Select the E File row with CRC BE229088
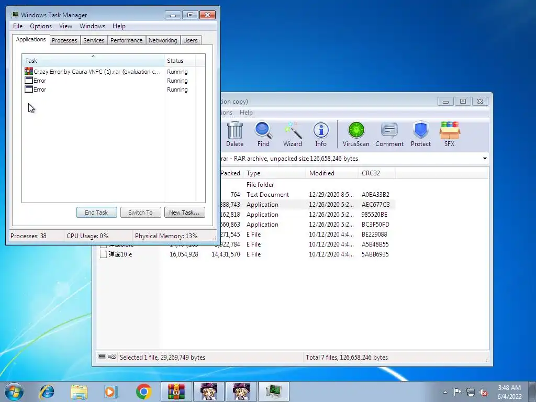Viewport: 536px width, 402px height. click(308, 234)
